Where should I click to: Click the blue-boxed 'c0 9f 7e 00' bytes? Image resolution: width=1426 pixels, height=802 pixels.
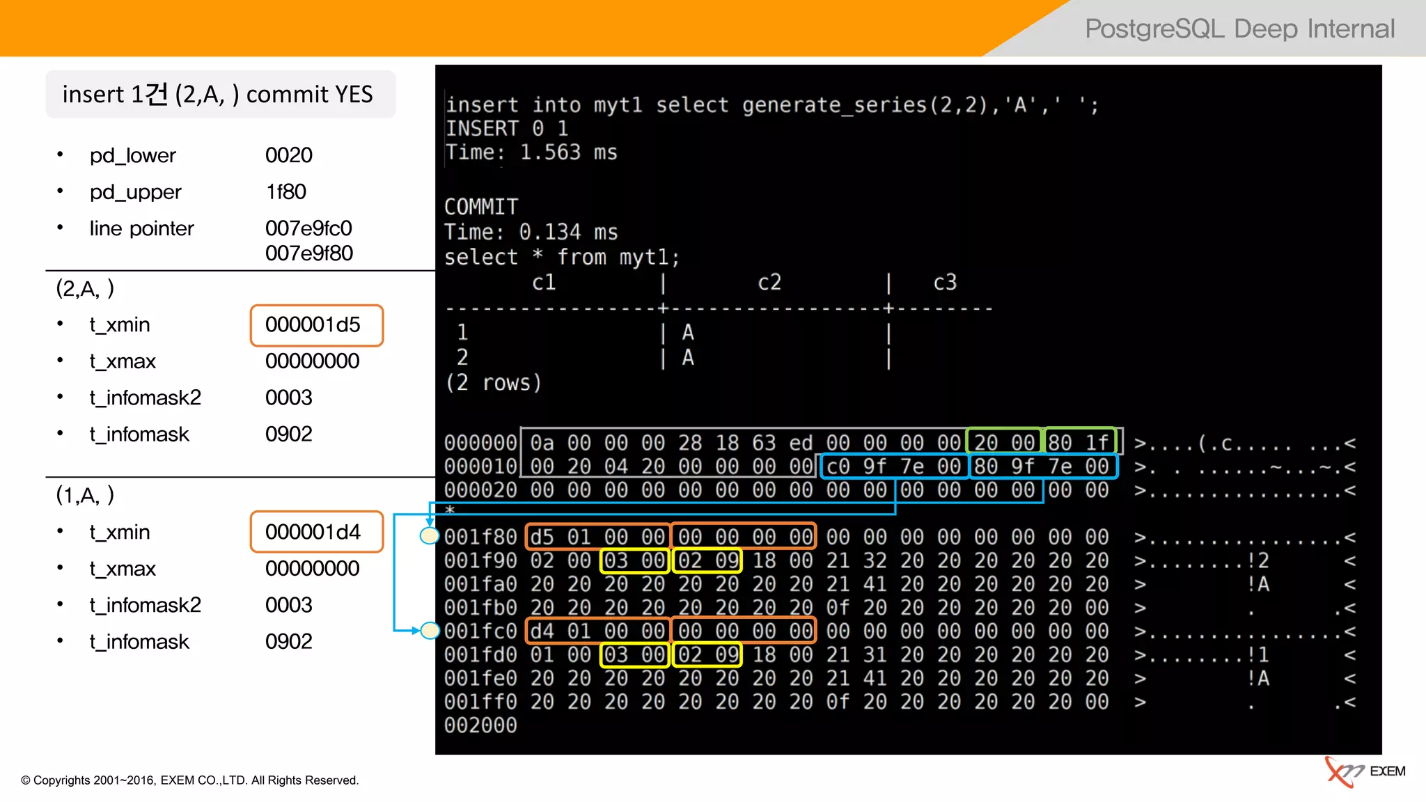[x=893, y=466]
